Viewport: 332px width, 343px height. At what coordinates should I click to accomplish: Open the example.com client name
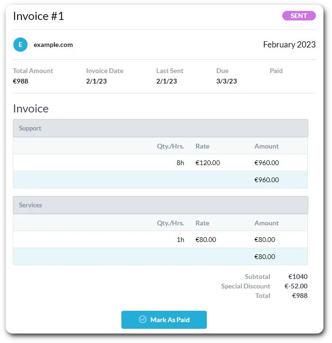click(53, 45)
